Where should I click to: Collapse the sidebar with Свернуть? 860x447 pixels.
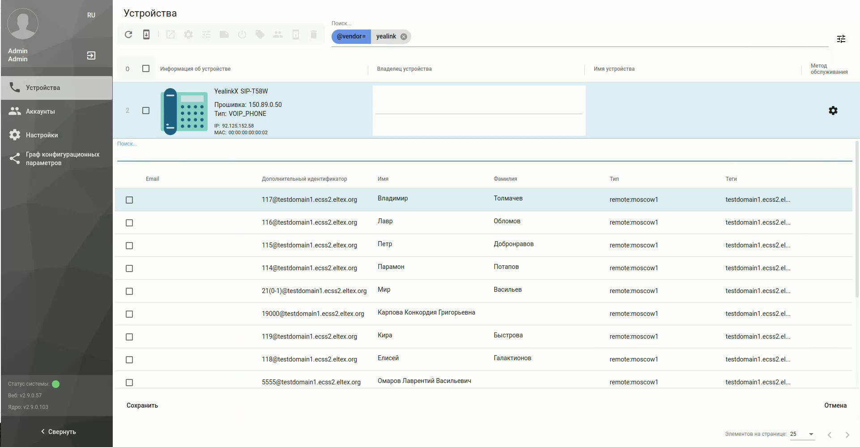click(x=58, y=432)
